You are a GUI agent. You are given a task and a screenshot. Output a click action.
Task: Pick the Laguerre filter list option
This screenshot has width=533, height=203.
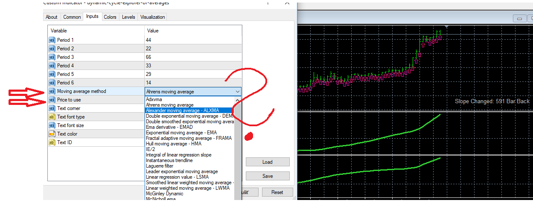point(160,166)
